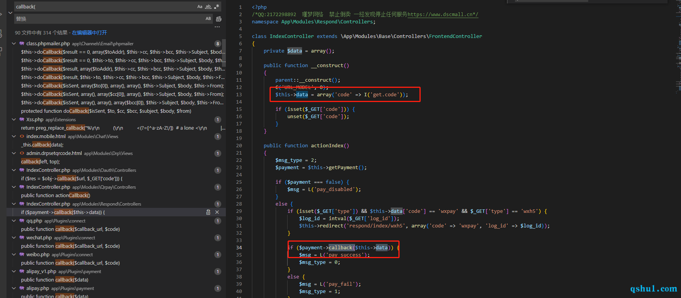Toggle search details ellipsis button
The width and height of the screenshot is (681, 298).
point(217,27)
